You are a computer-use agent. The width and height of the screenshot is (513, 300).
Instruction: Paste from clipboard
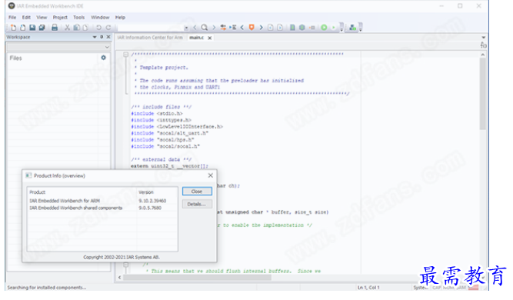(x=85, y=28)
